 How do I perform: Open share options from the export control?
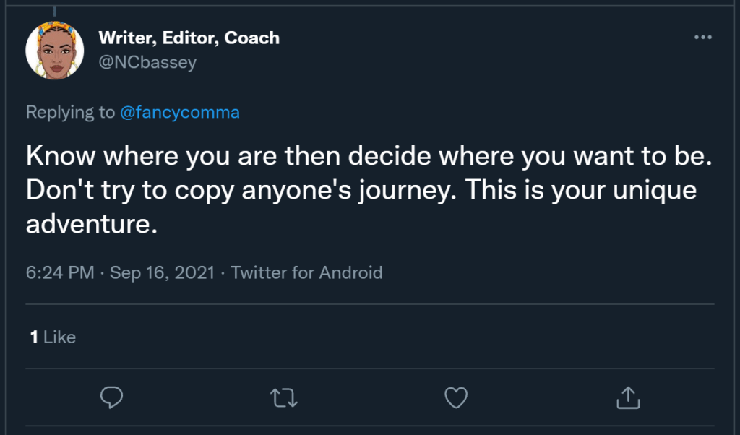pos(628,397)
